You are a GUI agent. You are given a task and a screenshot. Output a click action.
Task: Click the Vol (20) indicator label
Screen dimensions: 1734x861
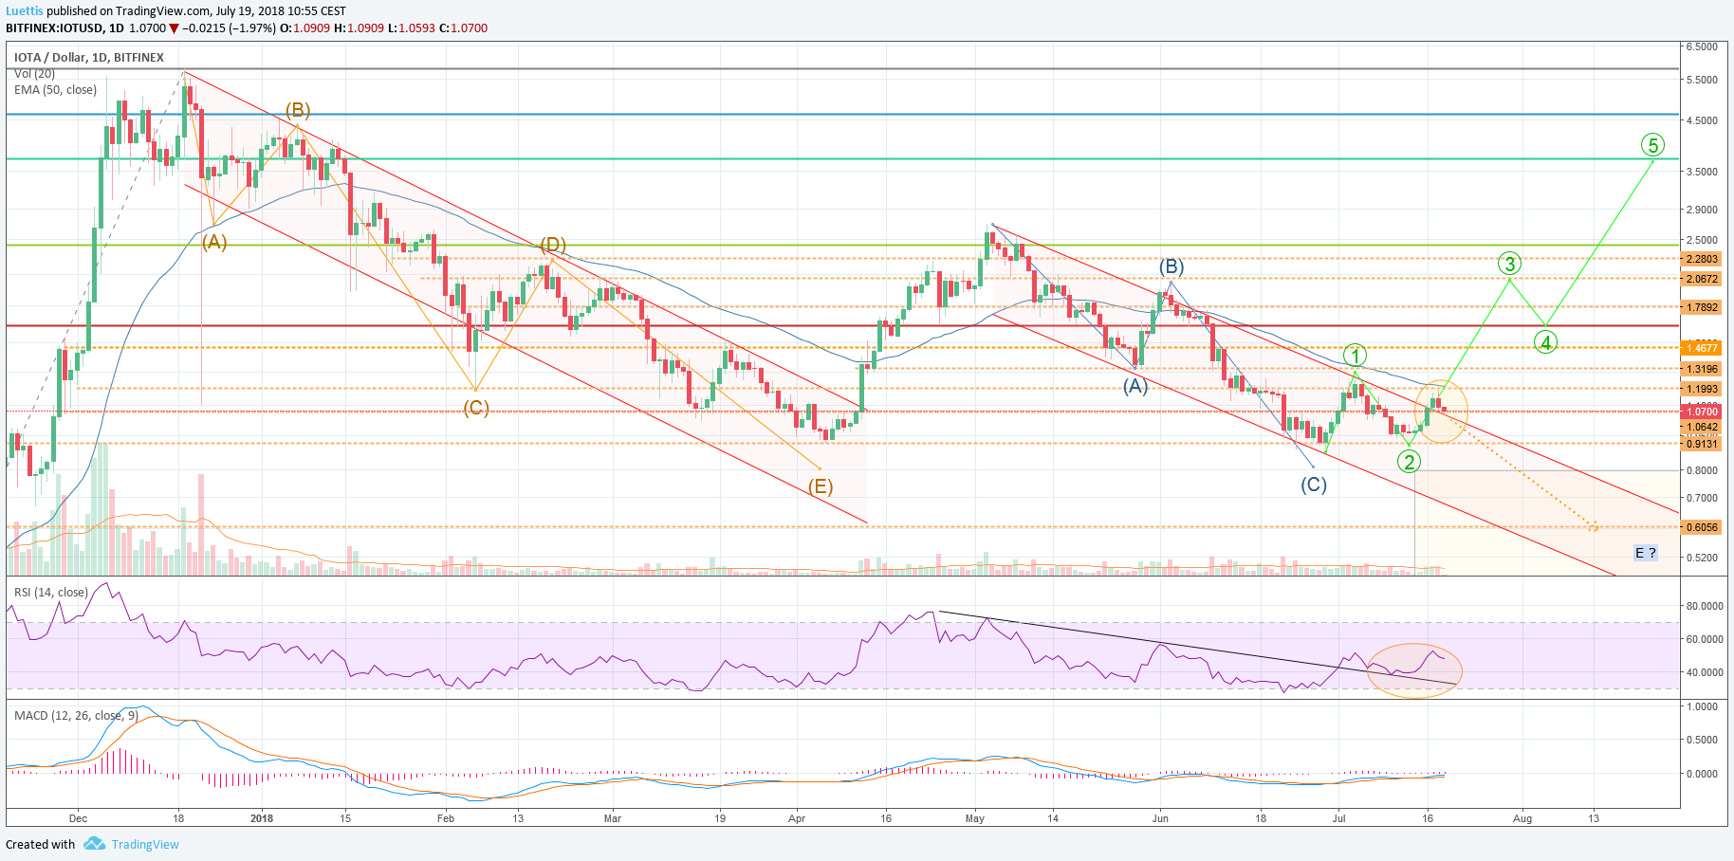point(34,74)
